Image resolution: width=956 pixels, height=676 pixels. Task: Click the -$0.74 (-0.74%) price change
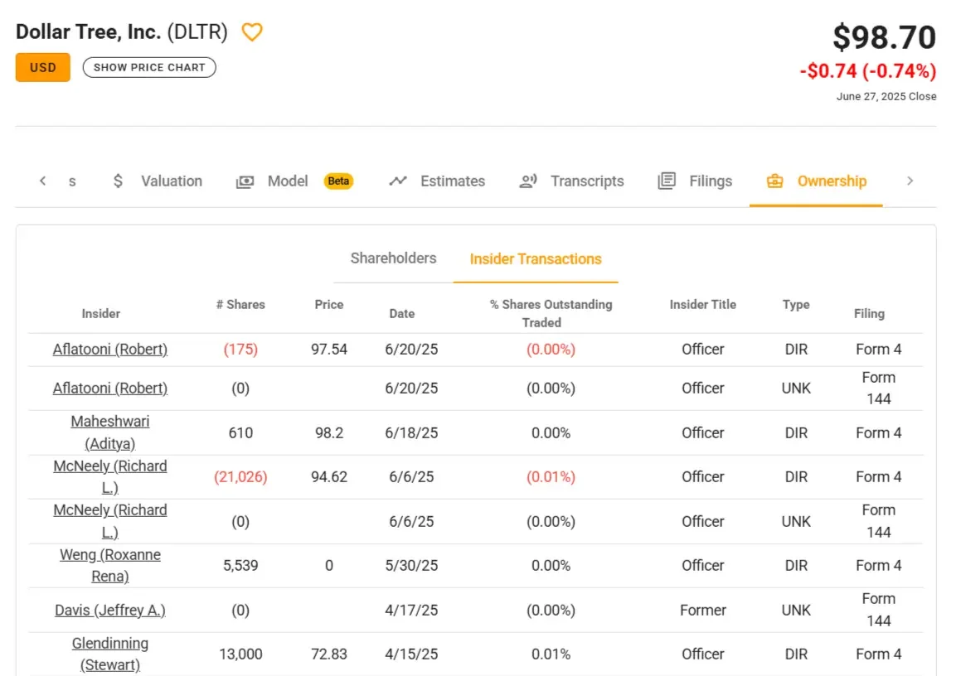click(x=867, y=71)
